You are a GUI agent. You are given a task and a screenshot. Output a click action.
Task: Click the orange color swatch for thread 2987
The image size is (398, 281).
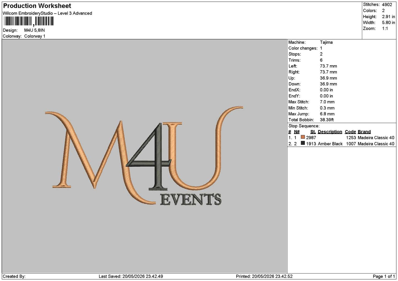[303, 137]
